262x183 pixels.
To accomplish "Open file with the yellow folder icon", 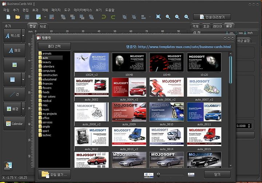I will 18,17.
